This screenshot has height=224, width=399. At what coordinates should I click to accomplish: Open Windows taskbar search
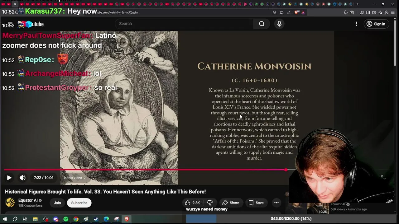pos(15,219)
